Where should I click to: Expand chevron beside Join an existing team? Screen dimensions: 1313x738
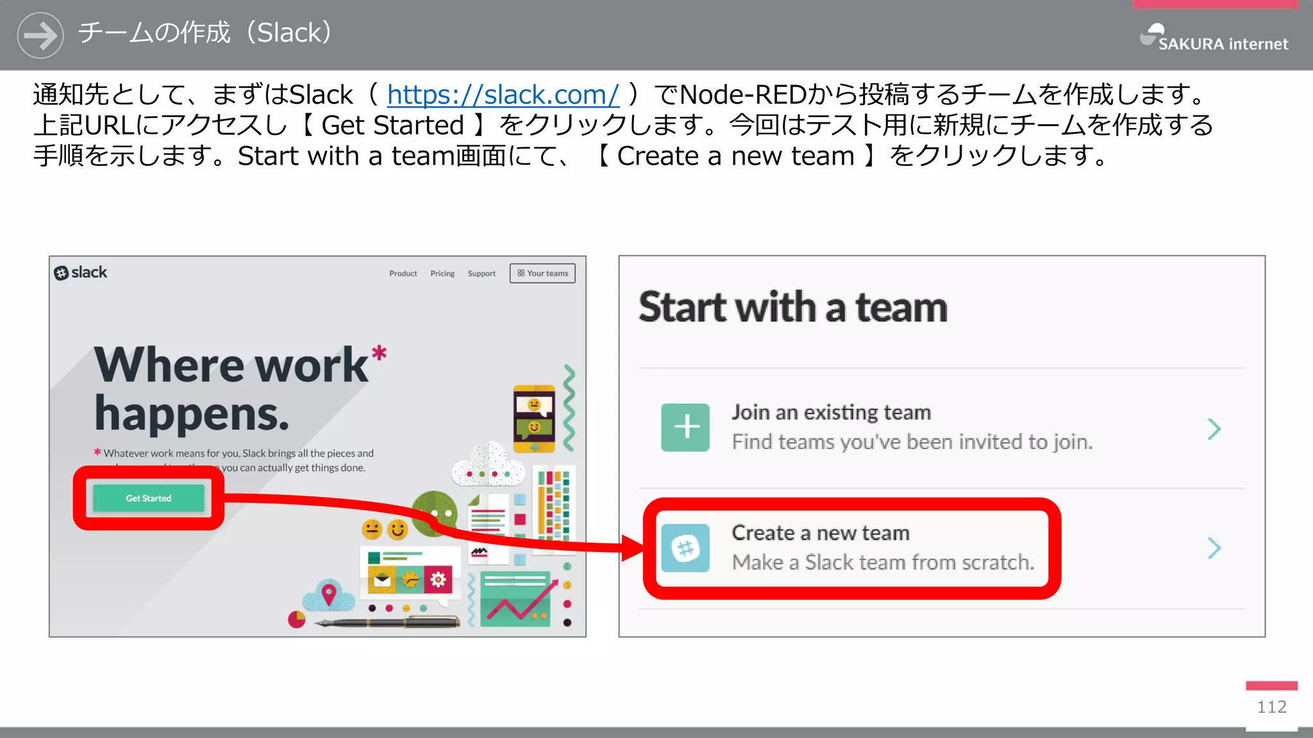pyautogui.click(x=1214, y=429)
